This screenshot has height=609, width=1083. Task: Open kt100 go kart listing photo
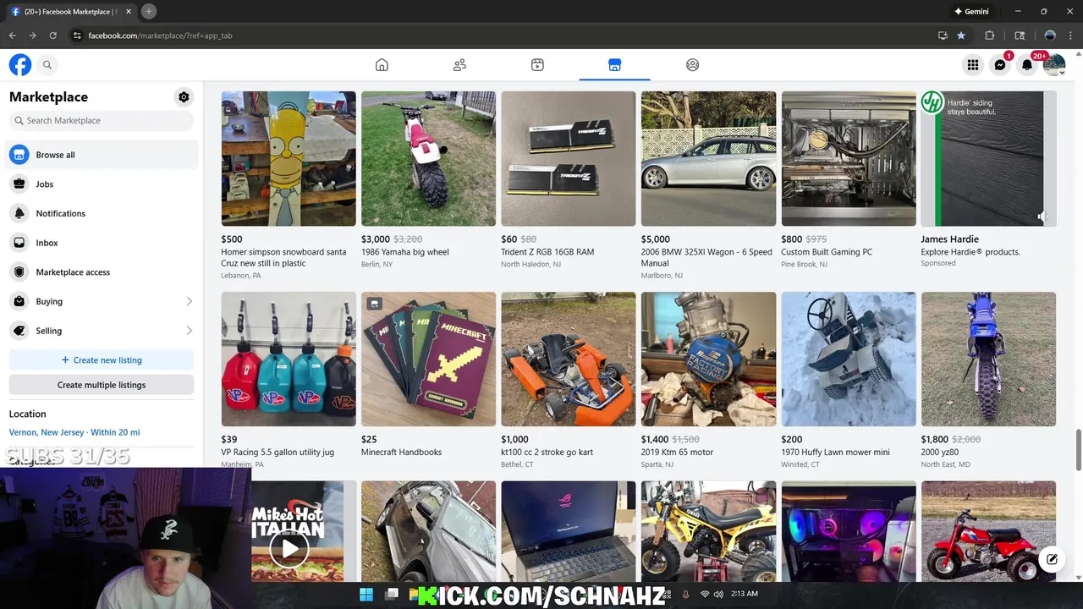click(569, 359)
